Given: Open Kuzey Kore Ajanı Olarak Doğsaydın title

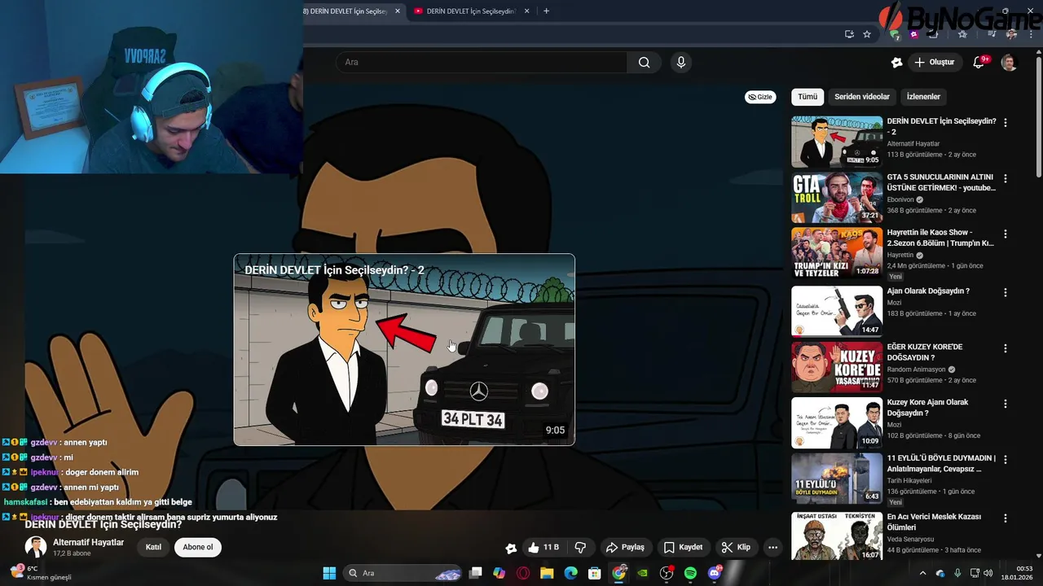Looking at the screenshot, I should 927,408.
